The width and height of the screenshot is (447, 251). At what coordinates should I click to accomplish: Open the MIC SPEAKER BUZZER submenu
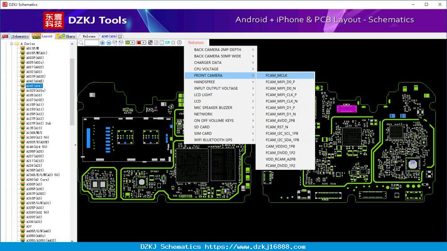[220, 108]
